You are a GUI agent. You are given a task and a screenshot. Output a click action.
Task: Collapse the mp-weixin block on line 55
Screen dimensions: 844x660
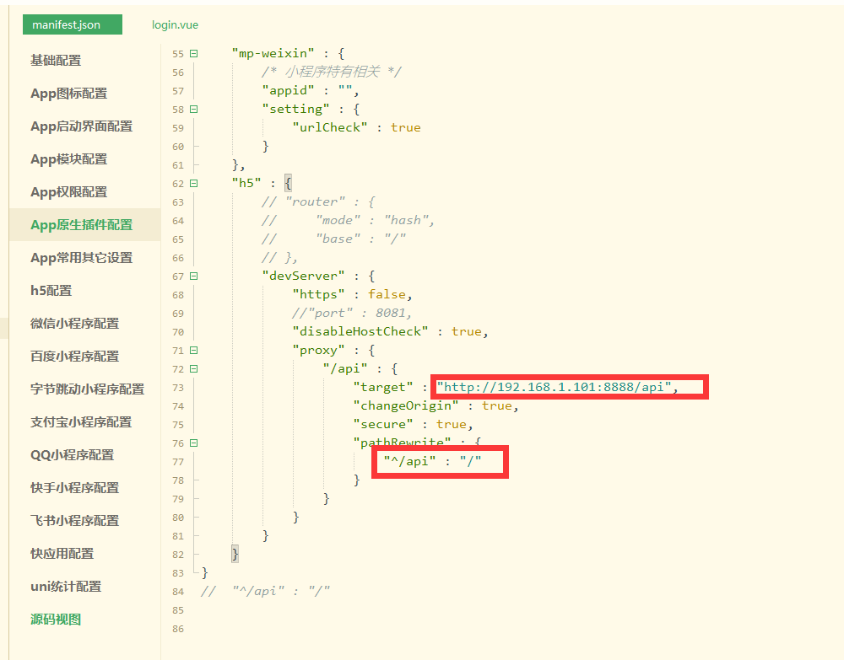pyautogui.click(x=192, y=52)
